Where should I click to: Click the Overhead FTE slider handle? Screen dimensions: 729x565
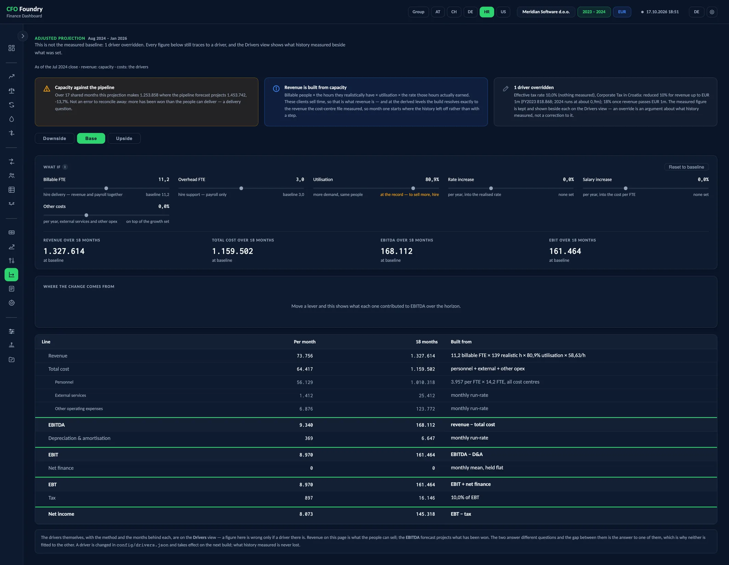(241, 188)
